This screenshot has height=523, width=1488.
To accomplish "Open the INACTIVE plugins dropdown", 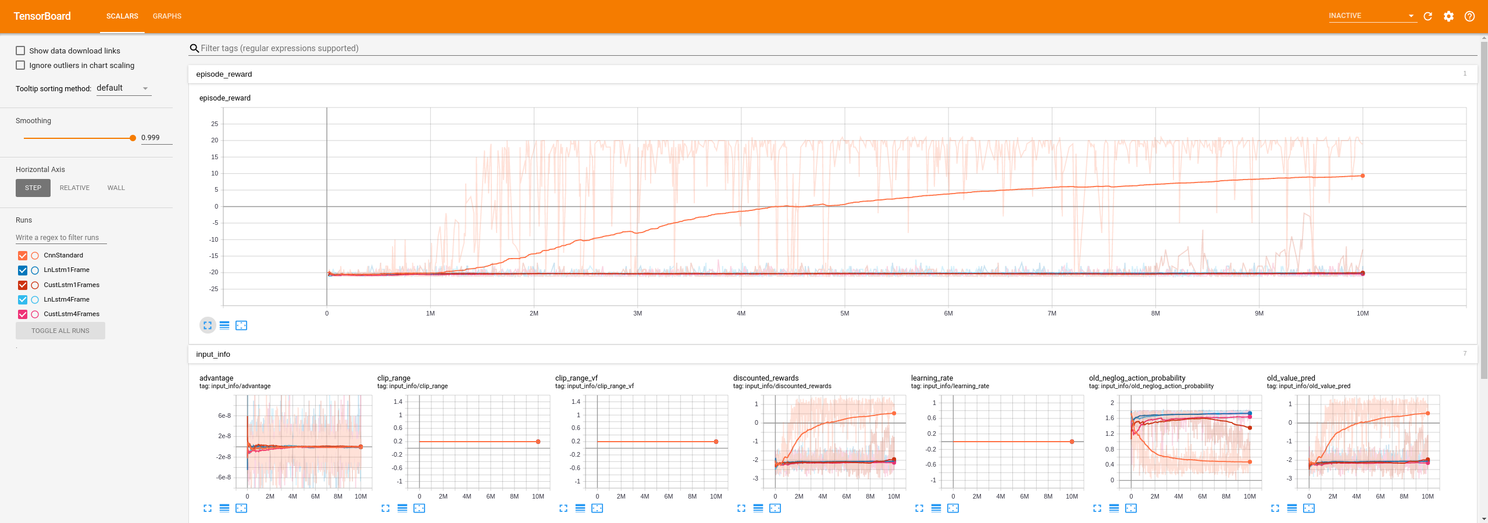I will (1371, 16).
